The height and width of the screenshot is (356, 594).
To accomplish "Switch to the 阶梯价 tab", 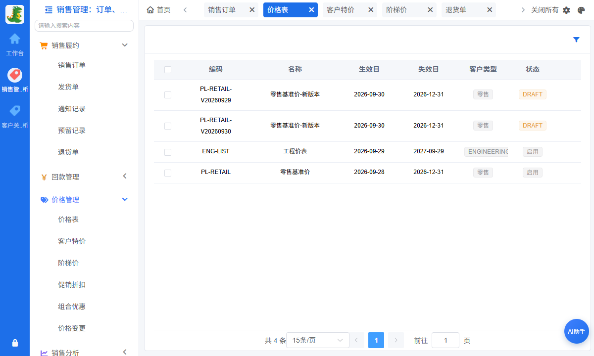I will click(396, 9).
